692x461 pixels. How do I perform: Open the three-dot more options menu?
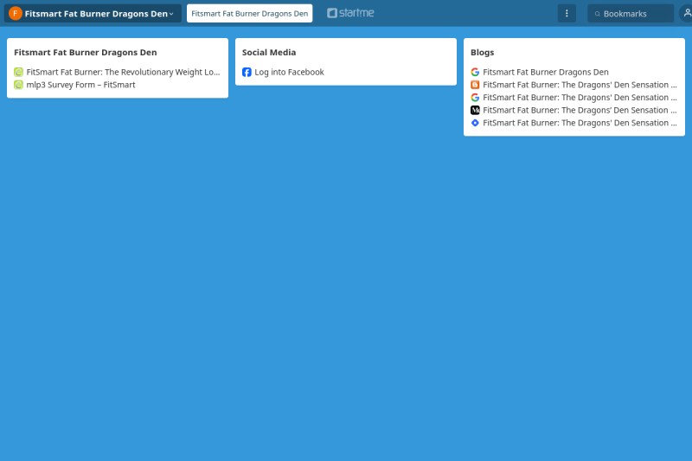tap(567, 13)
